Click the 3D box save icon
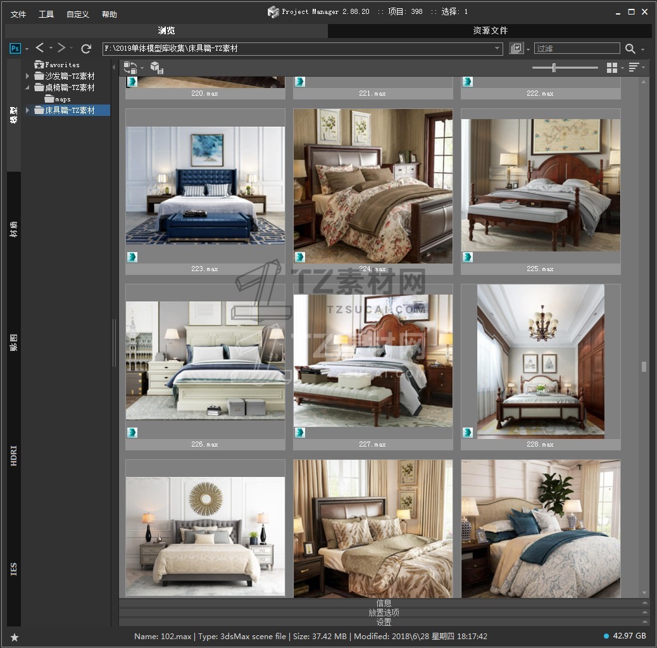The height and width of the screenshot is (648, 657). click(x=157, y=67)
